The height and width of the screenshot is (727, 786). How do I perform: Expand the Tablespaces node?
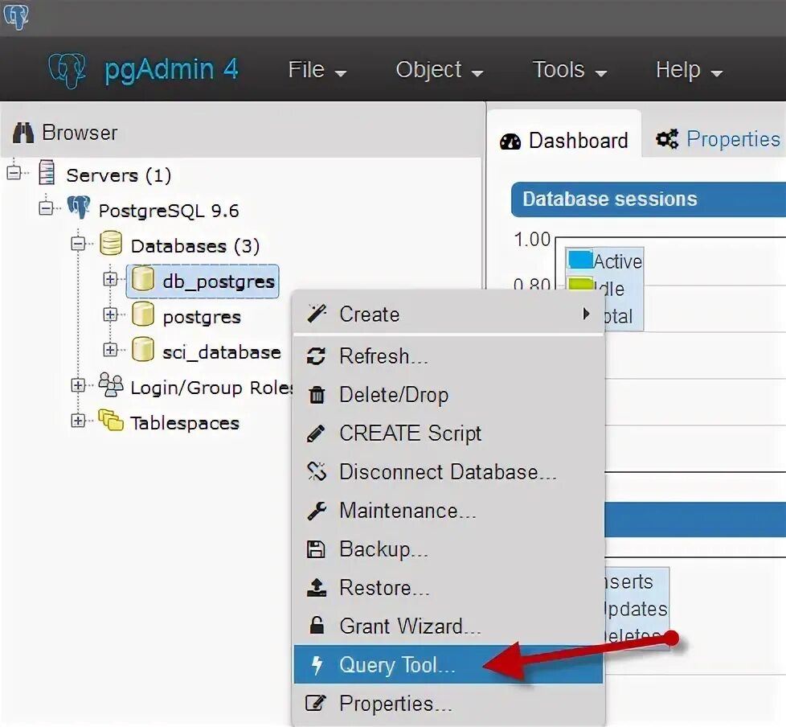pyautogui.click(x=78, y=421)
